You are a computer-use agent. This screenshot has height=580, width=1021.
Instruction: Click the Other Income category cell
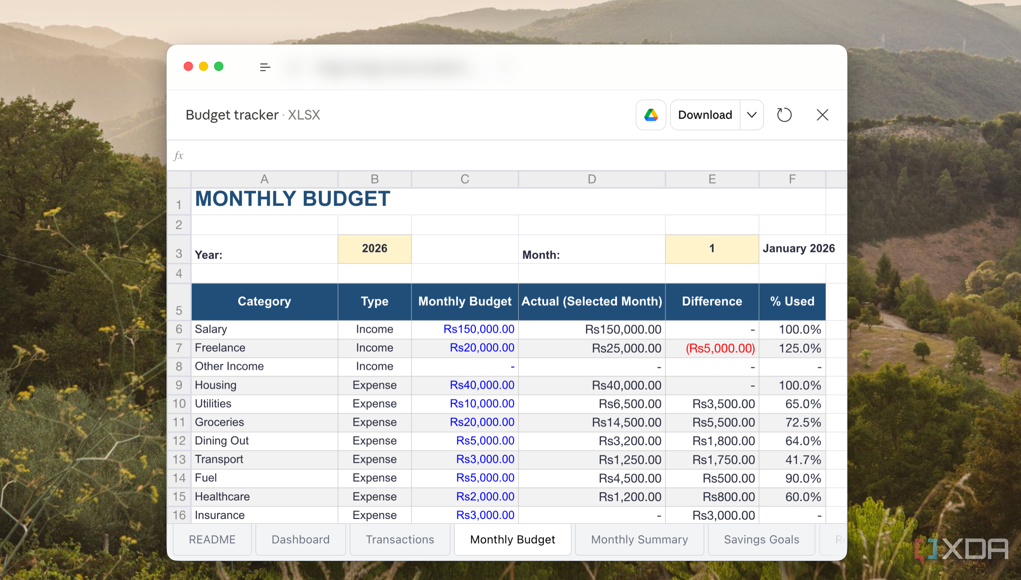pos(265,367)
